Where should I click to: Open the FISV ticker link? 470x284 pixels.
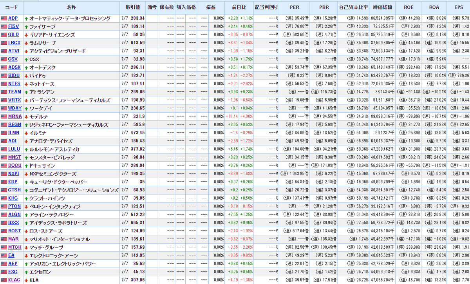tap(13, 27)
